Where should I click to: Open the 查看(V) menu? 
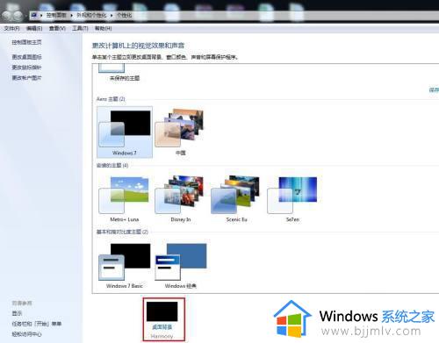[57, 28]
